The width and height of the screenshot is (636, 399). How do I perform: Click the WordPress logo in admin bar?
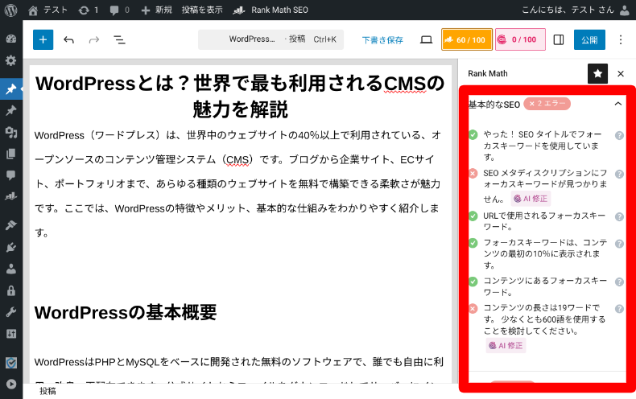tap(10, 10)
